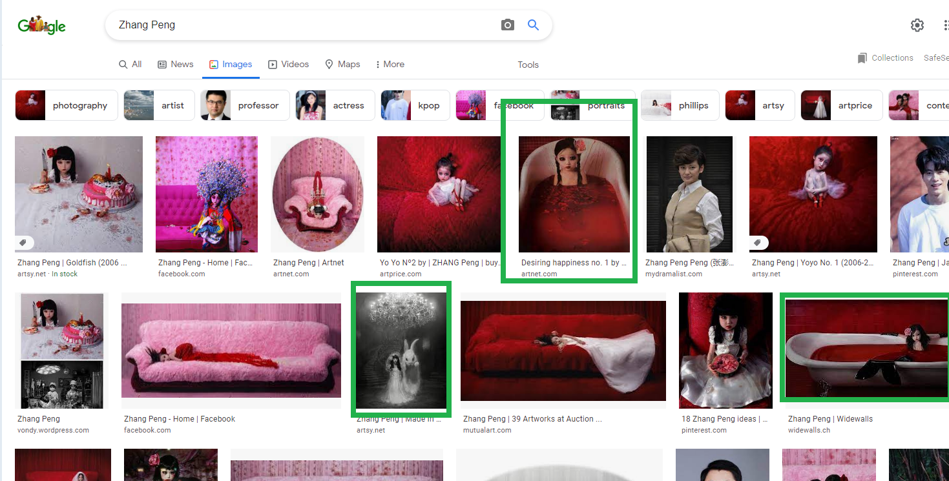The image size is (949, 481).
Task: Click the tag badge on the Goldfish image
Action: (x=24, y=243)
